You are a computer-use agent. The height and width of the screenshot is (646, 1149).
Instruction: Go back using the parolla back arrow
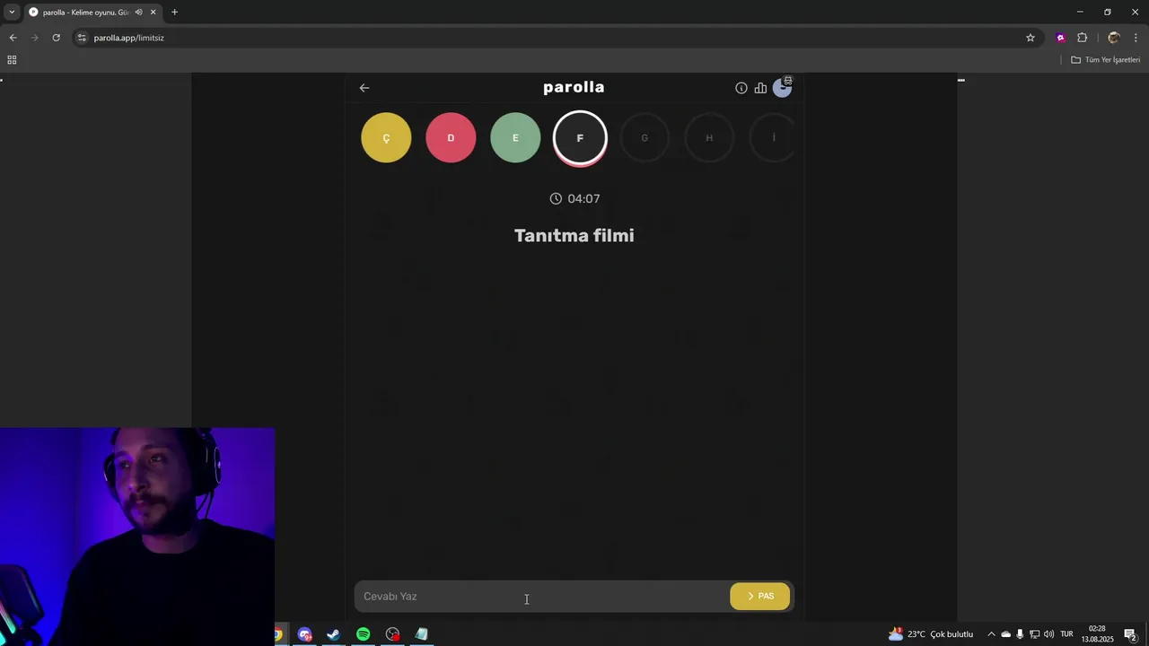(364, 88)
